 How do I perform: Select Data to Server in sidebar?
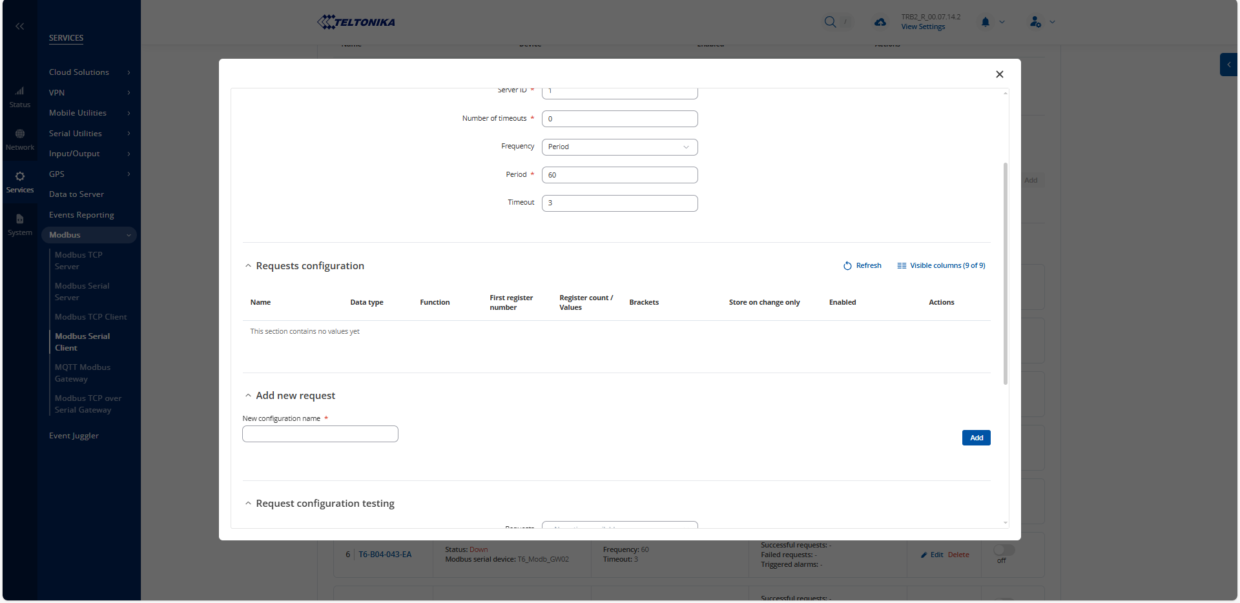coord(76,194)
